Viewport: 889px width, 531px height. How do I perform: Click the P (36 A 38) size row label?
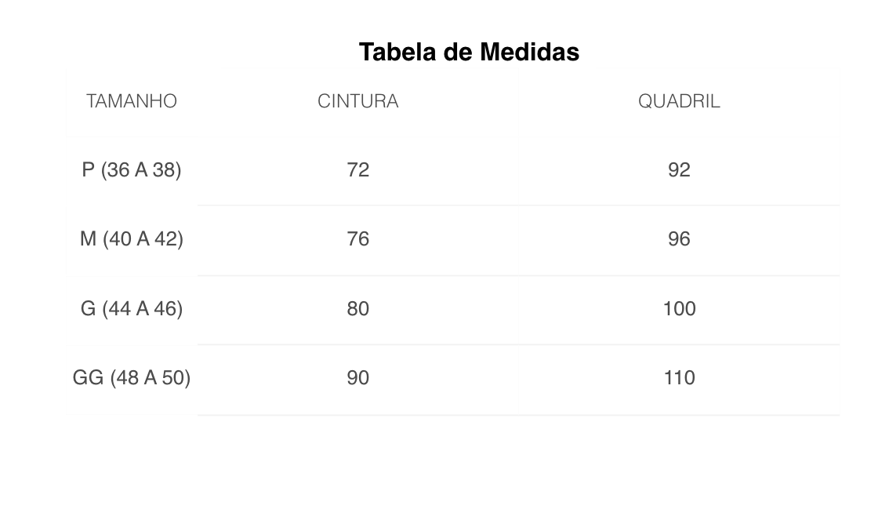(132, 169)
